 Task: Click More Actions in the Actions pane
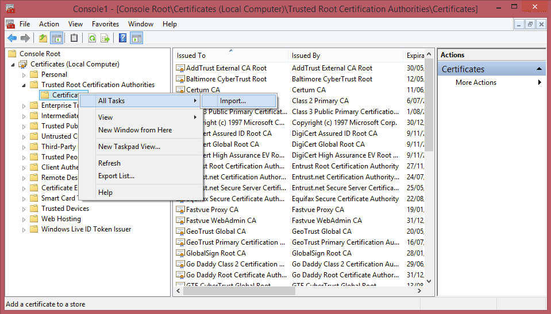tap(476, 83)
